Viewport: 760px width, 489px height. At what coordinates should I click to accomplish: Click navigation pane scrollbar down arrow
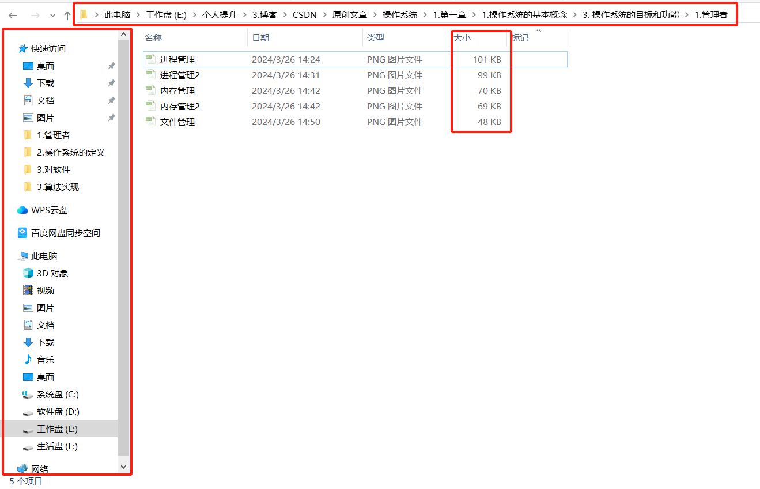point(124,466)
